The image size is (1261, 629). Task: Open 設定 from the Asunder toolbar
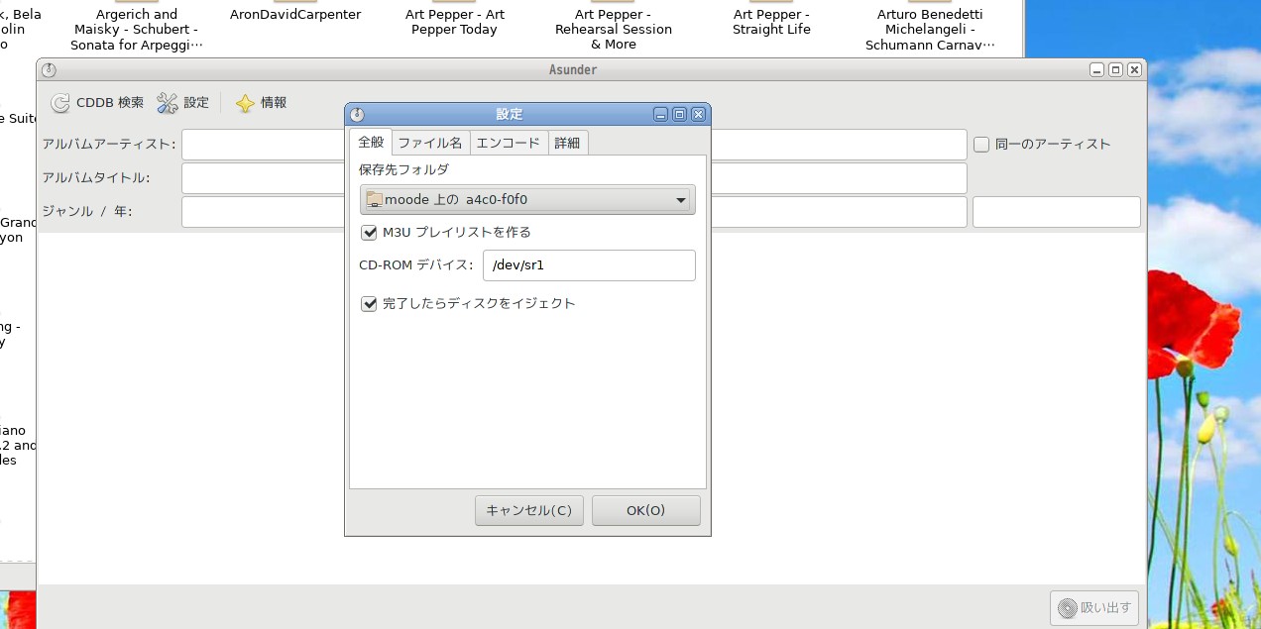click(x=168, y=103)
